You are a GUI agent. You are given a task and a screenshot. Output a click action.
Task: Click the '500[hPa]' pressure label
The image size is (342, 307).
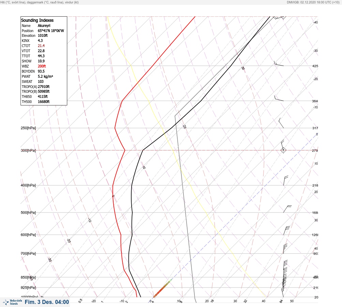(x=28, y=213)
